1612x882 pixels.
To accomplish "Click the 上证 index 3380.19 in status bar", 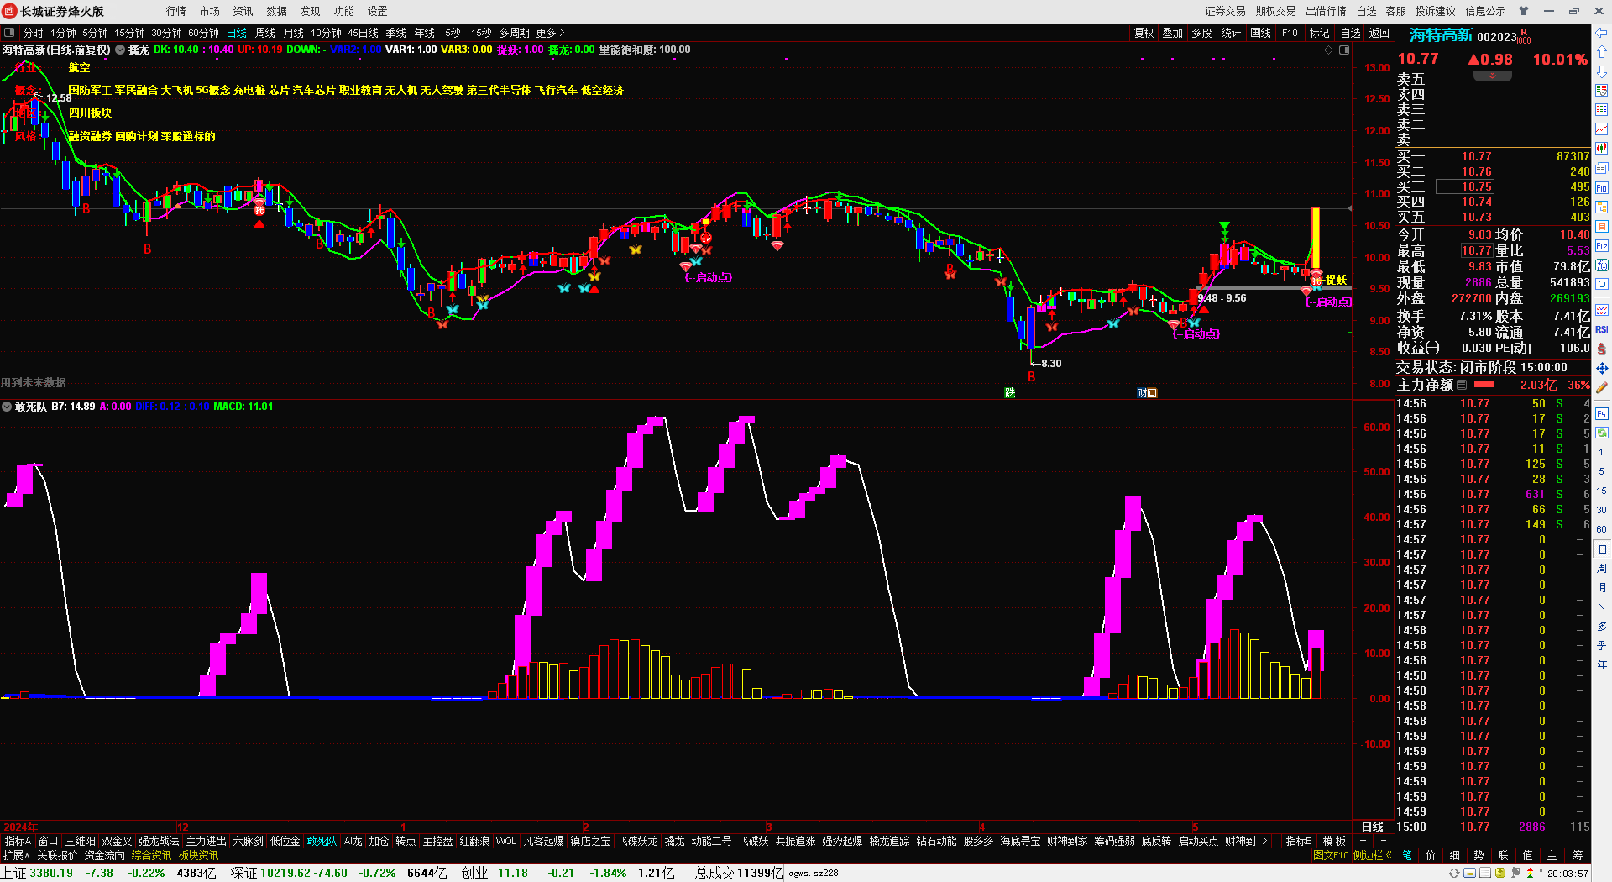I will tap(51, 873).
